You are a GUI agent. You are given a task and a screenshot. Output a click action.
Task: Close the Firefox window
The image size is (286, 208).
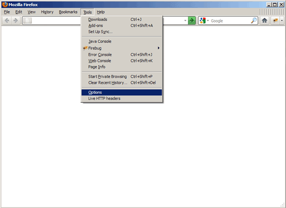pos(281,5)
